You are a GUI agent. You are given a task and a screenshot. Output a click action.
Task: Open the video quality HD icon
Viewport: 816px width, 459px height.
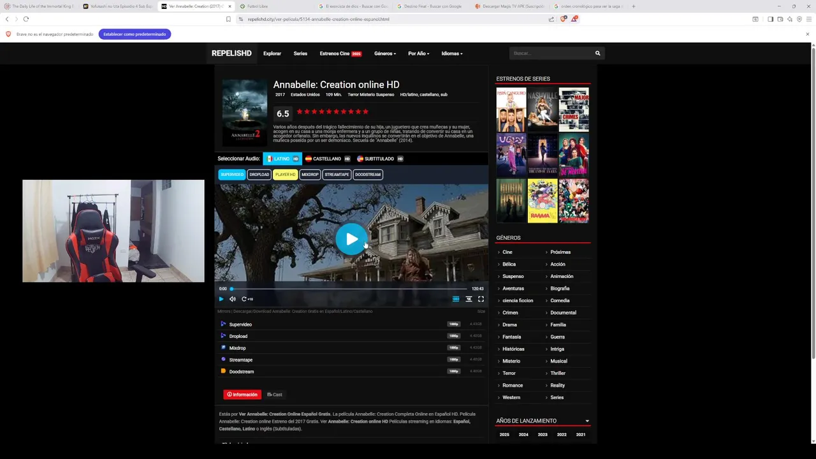456,299
